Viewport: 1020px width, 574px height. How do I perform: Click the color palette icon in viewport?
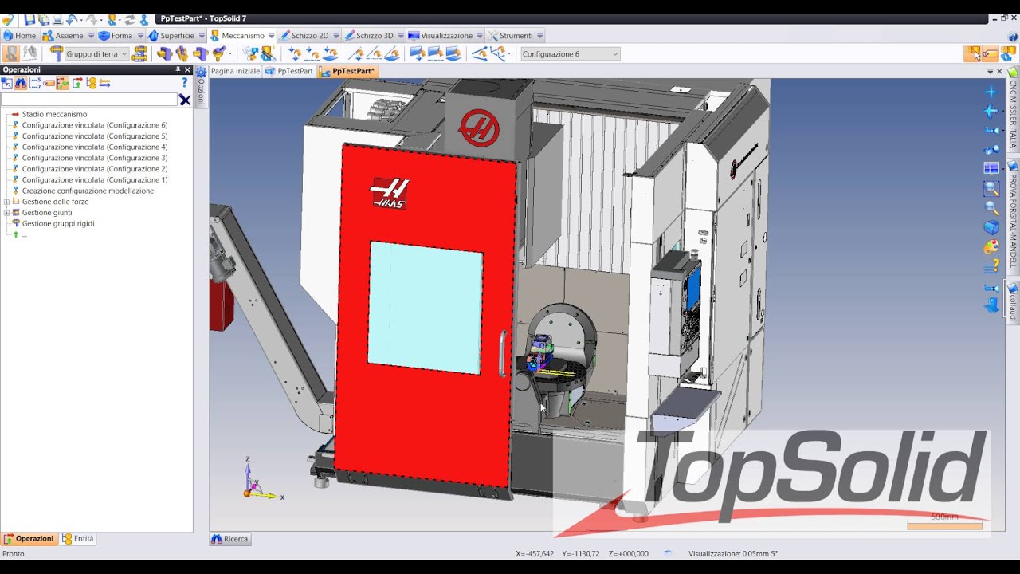point(991,247)
